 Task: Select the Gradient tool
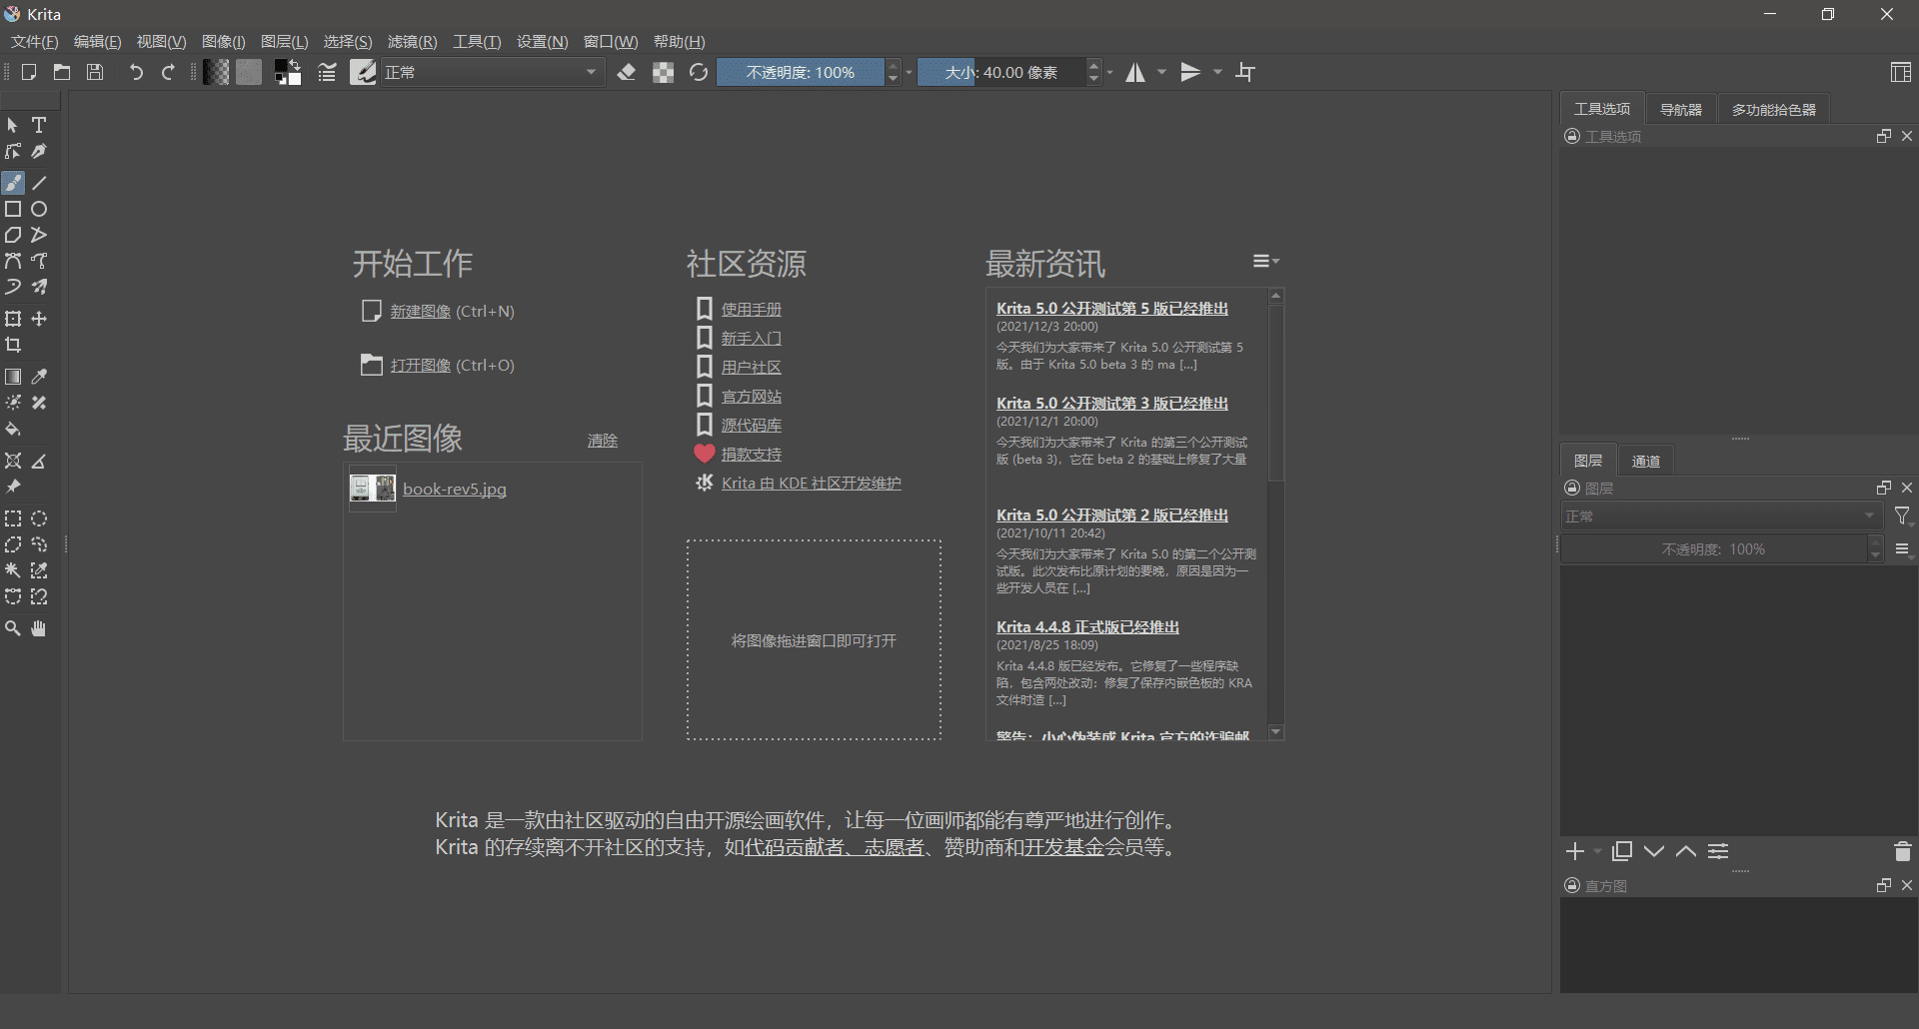tap(13, 377)
